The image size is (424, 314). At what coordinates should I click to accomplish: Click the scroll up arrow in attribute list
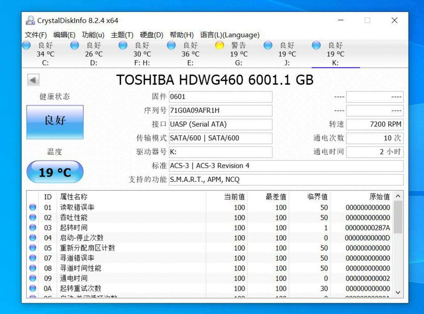pos(398,196)
